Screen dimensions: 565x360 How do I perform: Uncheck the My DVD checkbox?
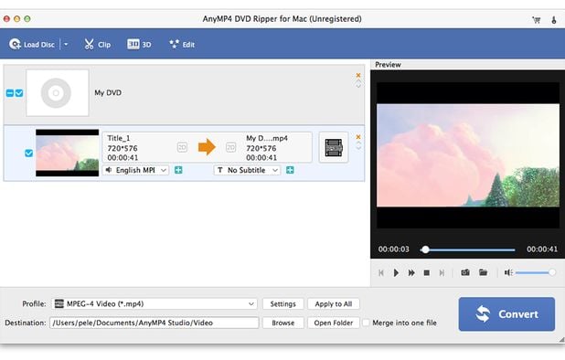click(19, 93)
